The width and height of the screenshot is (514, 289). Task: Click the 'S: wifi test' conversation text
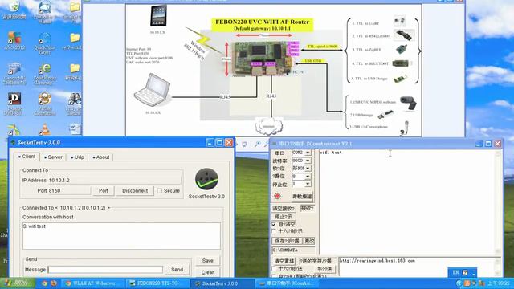34,226
